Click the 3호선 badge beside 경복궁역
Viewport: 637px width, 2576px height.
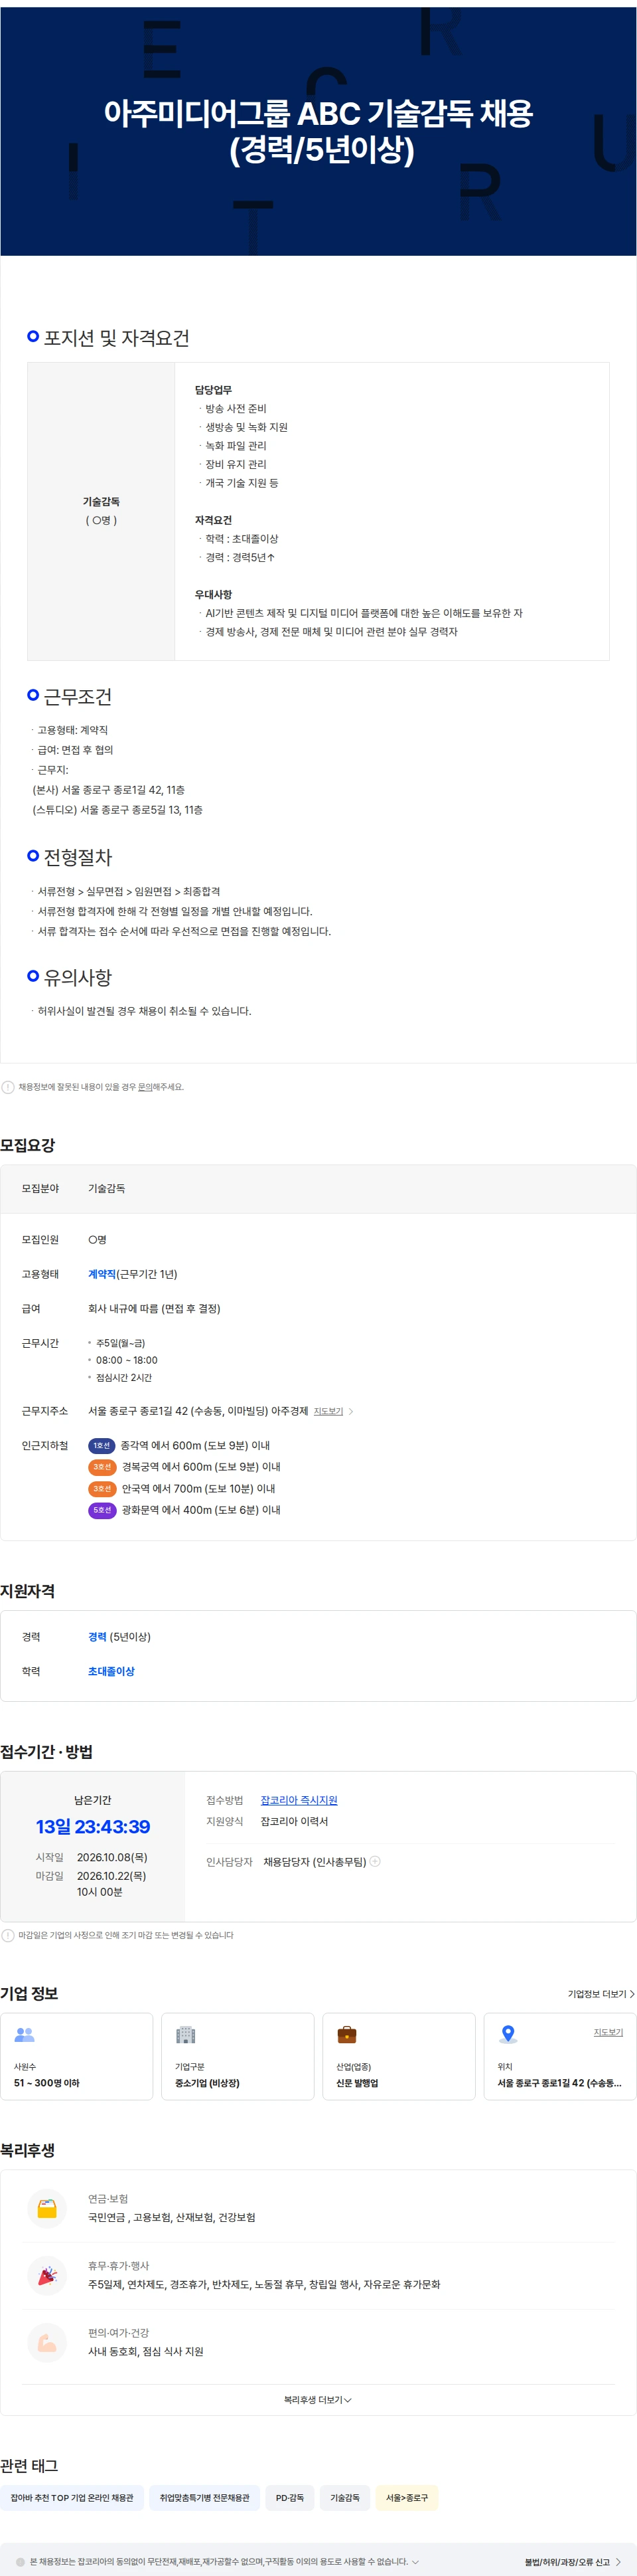[102, 1467]
